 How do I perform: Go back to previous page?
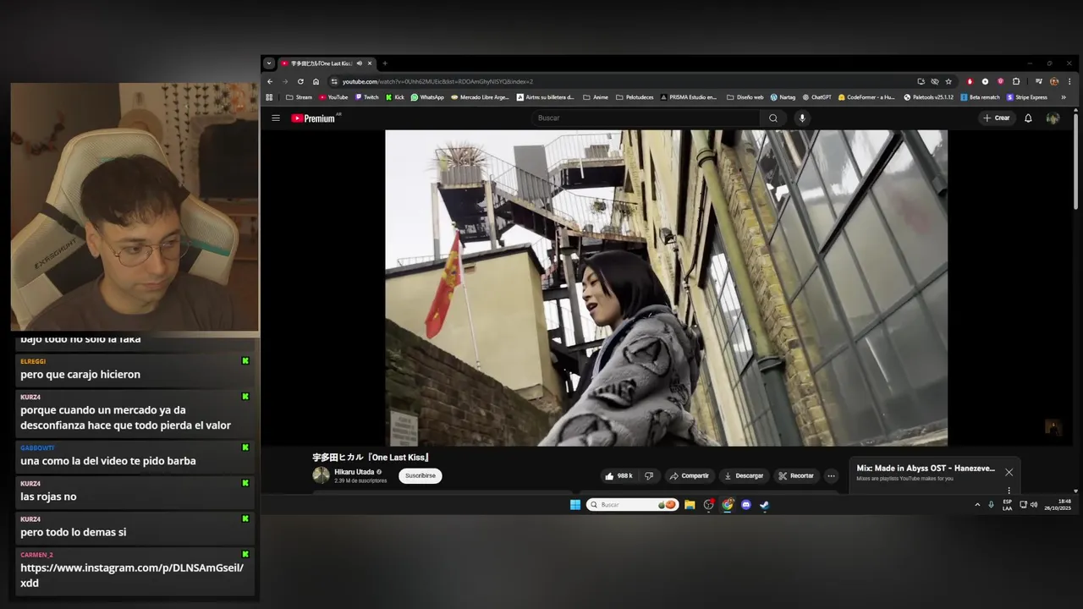270,81
